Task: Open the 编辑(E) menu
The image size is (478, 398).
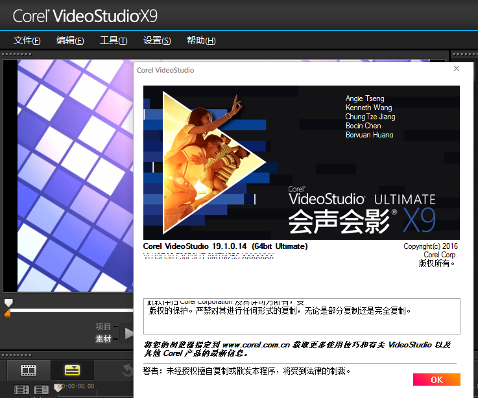Action: click(70, 40)
